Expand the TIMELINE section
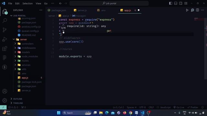 (x=11, y=103)
